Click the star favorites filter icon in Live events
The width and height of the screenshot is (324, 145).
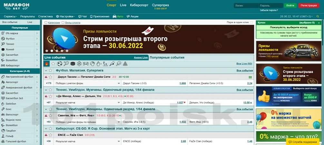(x=53, y=64)
